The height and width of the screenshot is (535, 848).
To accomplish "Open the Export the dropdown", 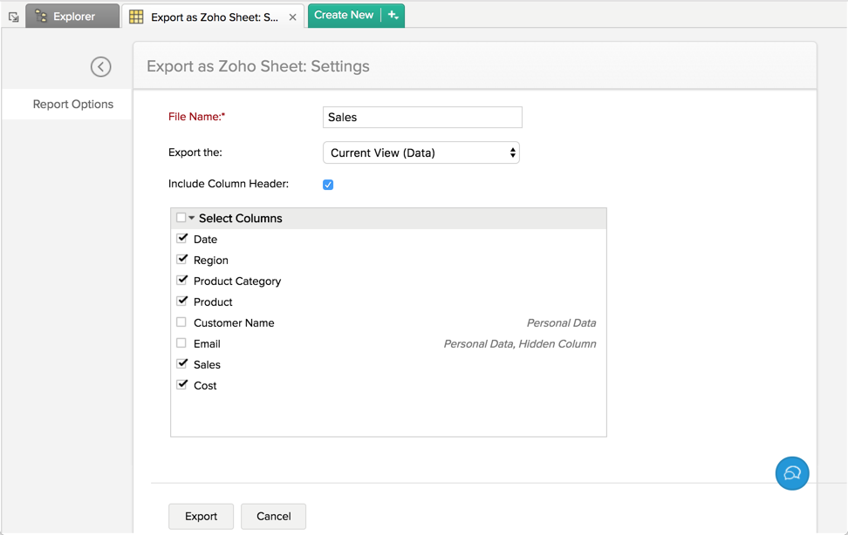I will tap(421, 152).
